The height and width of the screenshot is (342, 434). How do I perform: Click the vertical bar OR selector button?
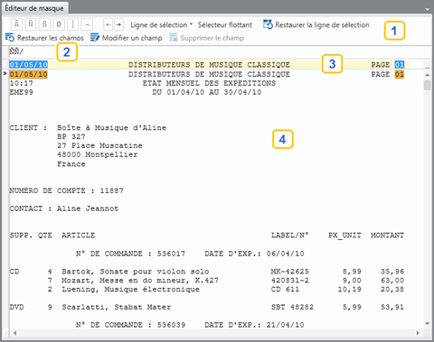(x=72, y=24)
